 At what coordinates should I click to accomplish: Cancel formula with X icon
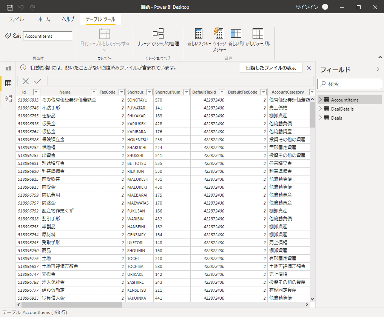(x=25, y=81)
